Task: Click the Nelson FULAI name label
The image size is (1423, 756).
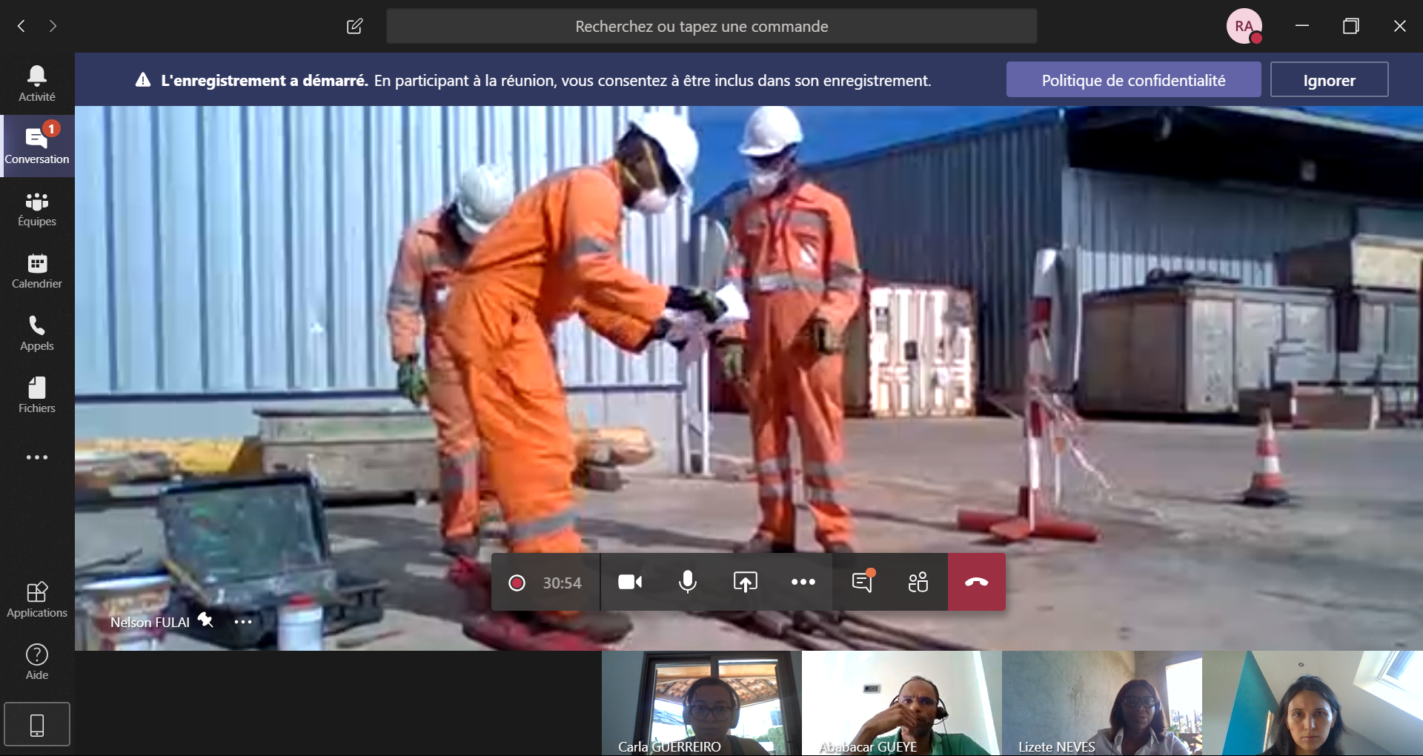Action: tap(150, 623)
